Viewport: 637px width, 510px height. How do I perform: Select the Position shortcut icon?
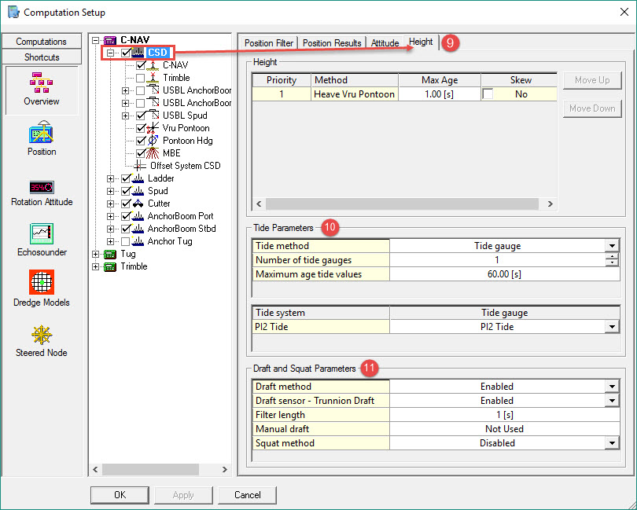42,134
